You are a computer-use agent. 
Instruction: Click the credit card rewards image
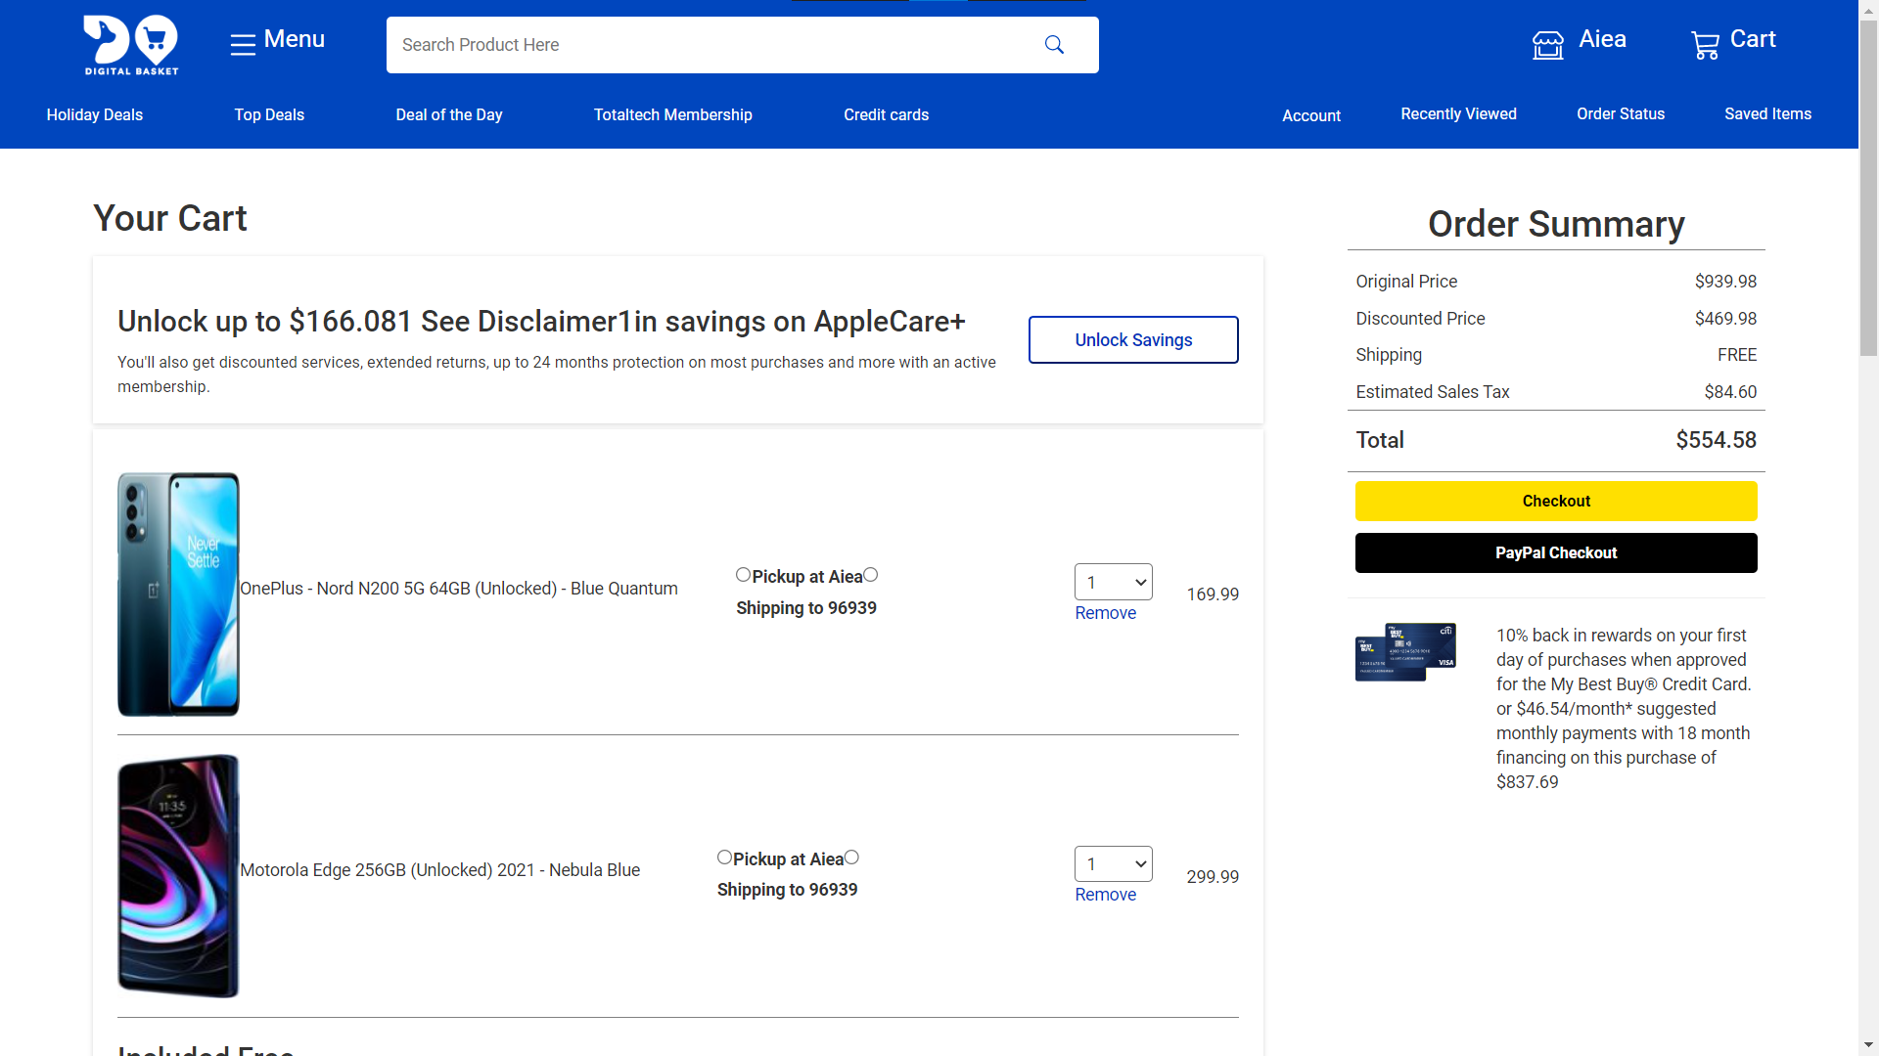point(1405,651)
